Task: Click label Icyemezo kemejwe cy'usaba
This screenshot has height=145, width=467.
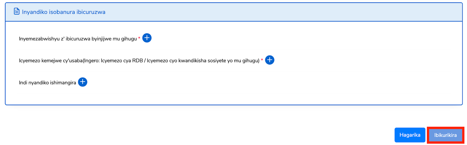Action: [x=139, y=61]
